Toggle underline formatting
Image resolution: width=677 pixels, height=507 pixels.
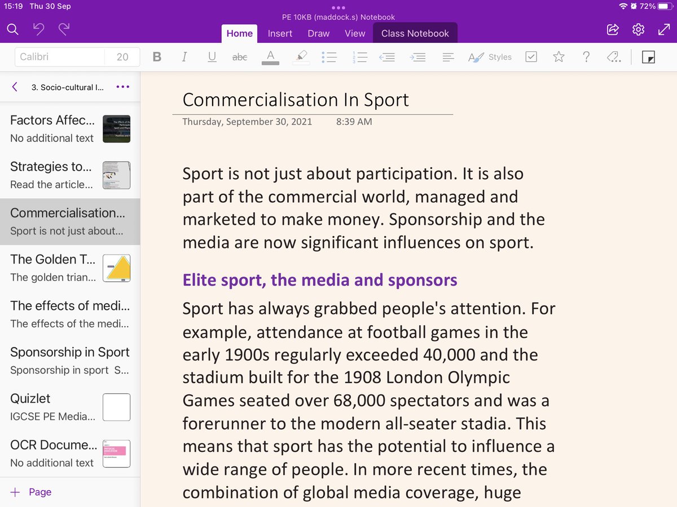pos(212,56)
